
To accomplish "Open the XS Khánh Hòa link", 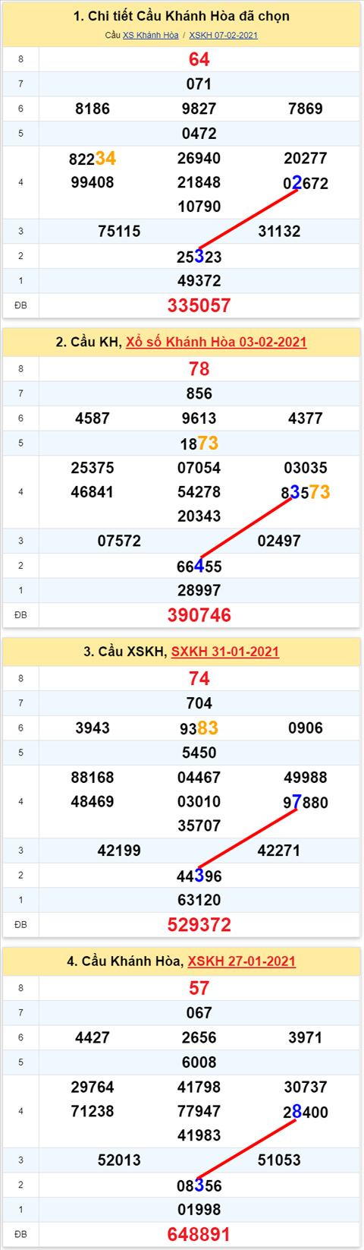I will click(x=151, y=35).
